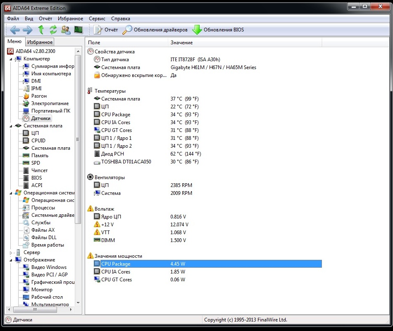Viewport: 393px width, 331px height.
Task: Switch to the Избранное tab
Action: click(40, 42)
